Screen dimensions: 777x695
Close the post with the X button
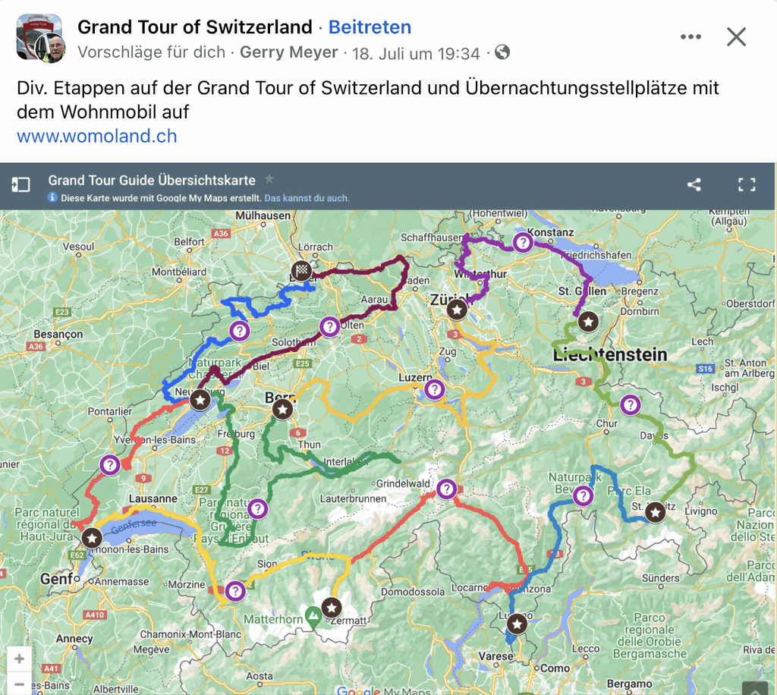click(x=736, y=36)
